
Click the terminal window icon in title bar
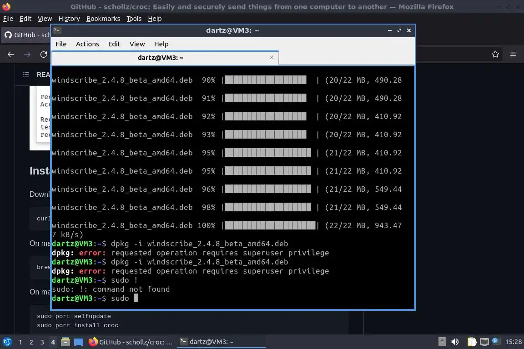tap(57, 30)
